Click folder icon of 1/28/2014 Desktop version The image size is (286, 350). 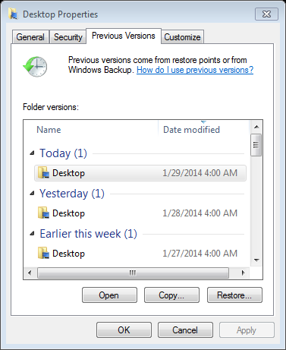click(43, 213)
